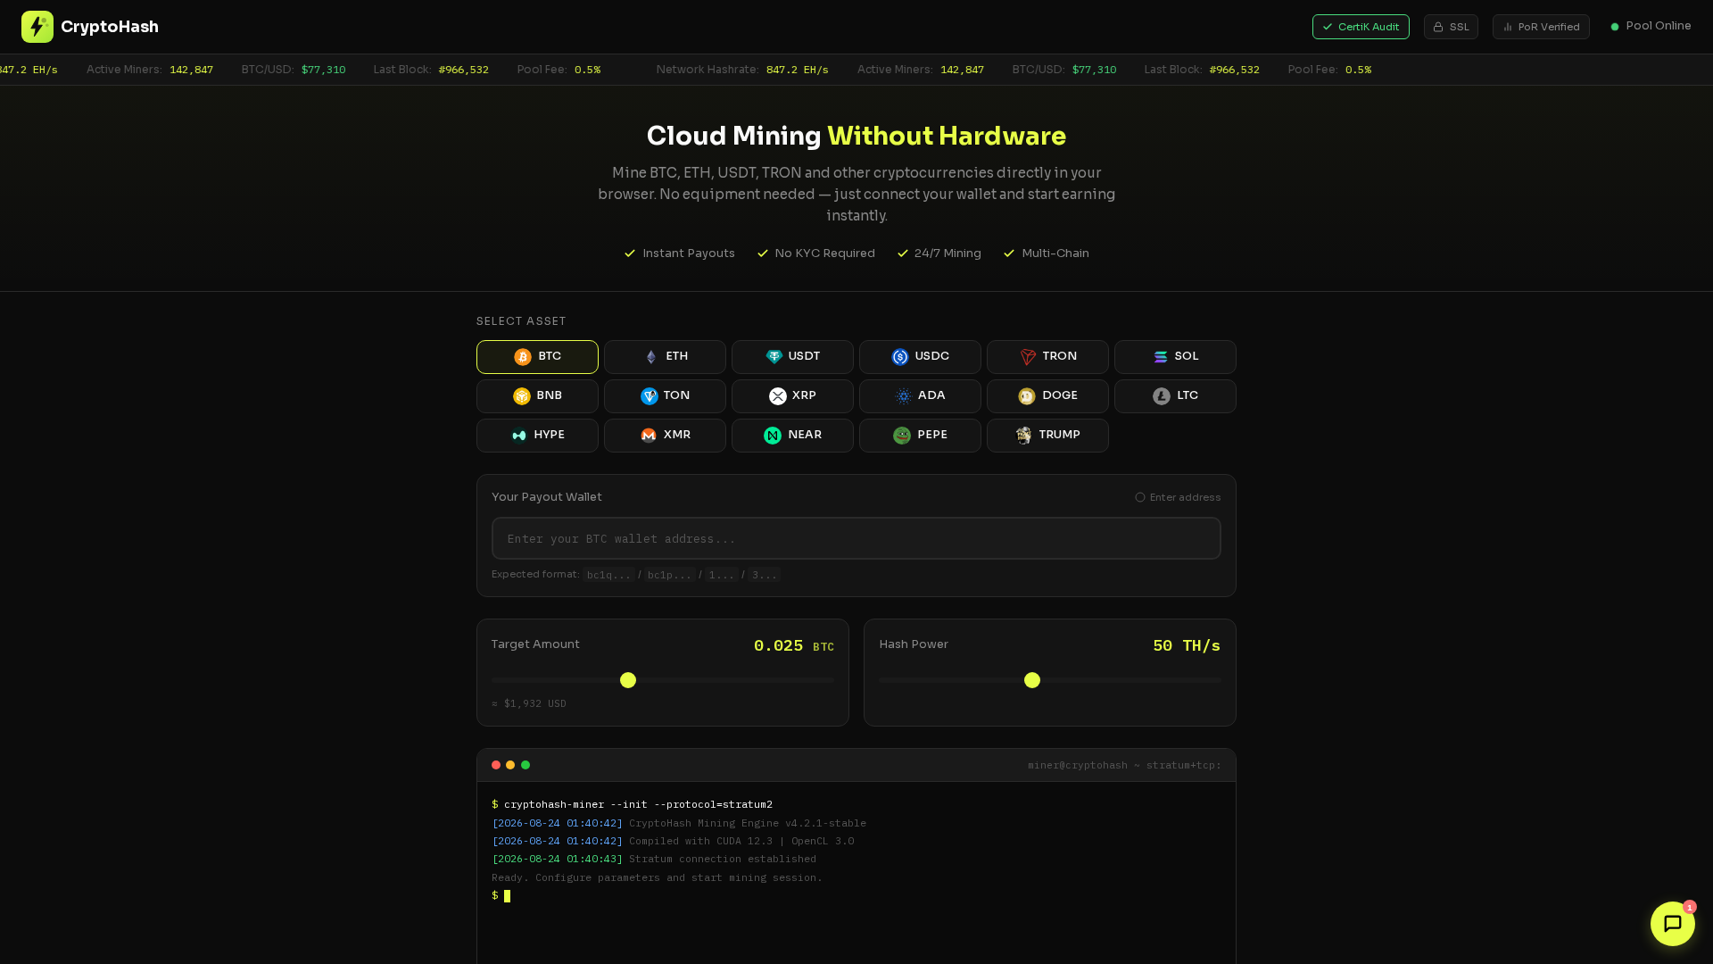Click the miner@cryptohash terminal title
The height and width of the screenshot is (964, 1713).
click(x=1124, y=765)
